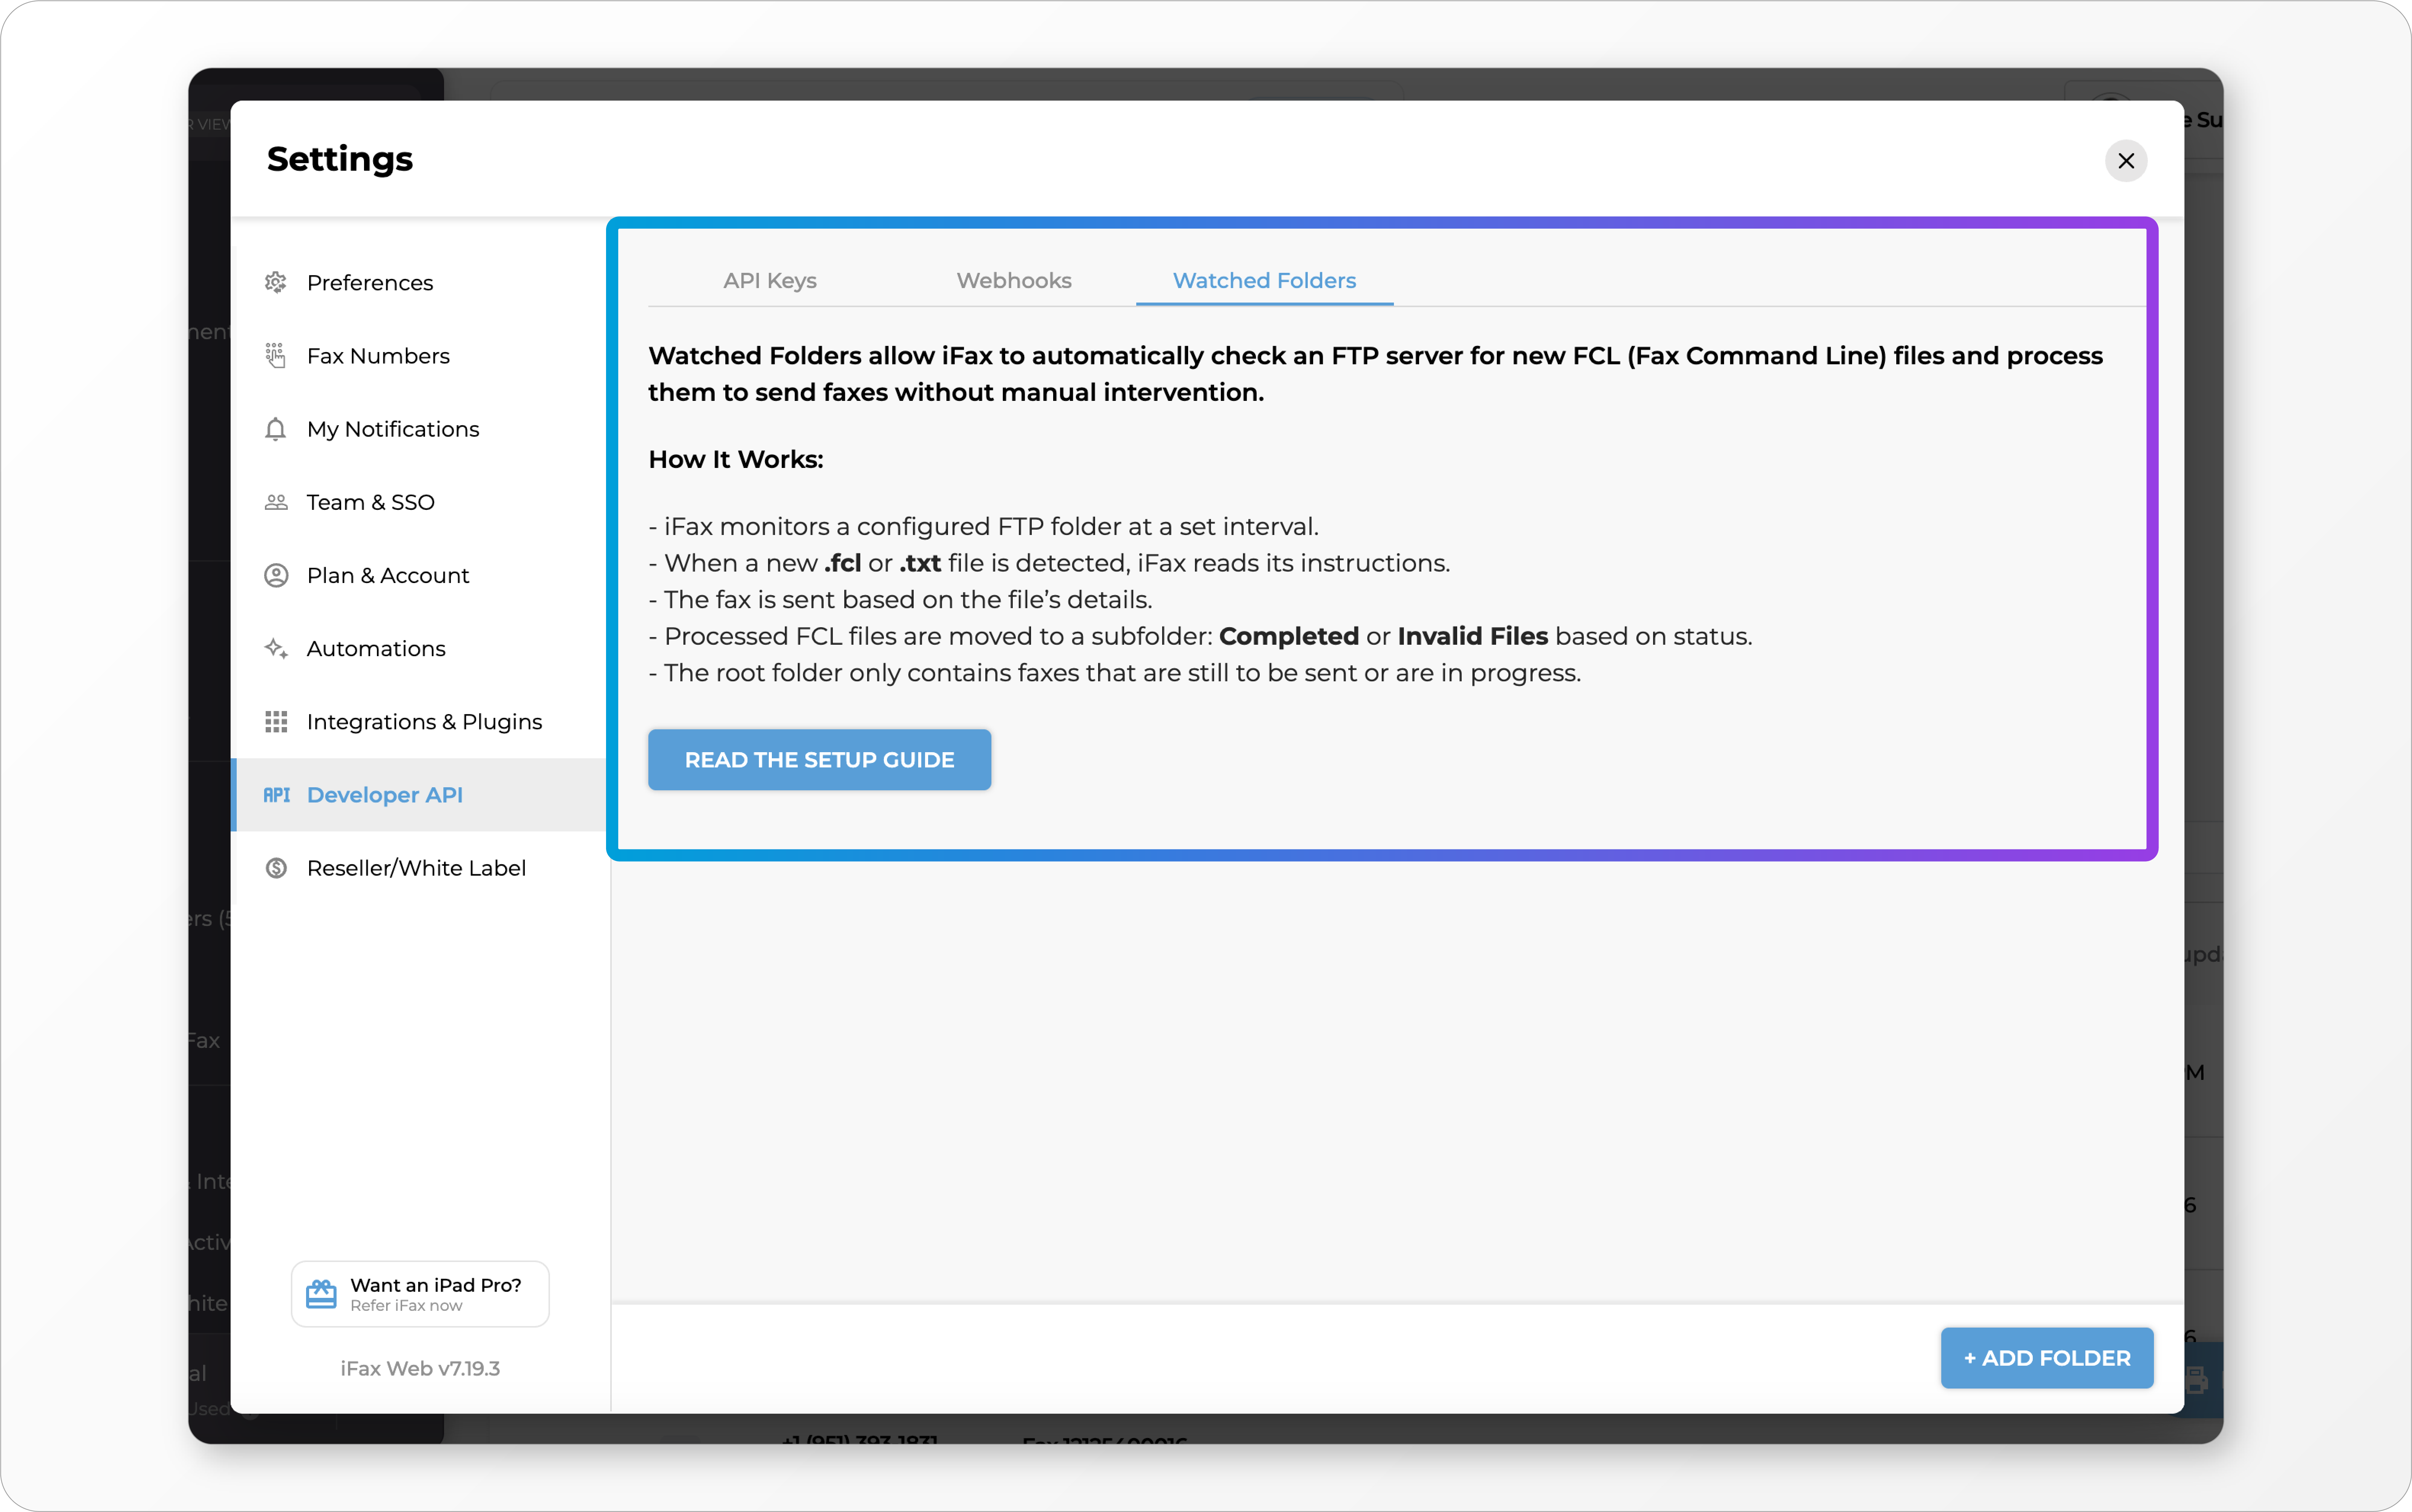Screen dimensions: 2412x1512
Task: Click the Plan & Account person icon
Action: tap(276, 575)
